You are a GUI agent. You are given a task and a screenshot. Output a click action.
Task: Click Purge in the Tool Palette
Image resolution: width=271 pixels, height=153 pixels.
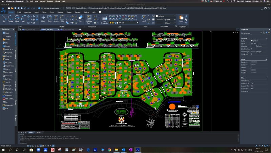7,46
